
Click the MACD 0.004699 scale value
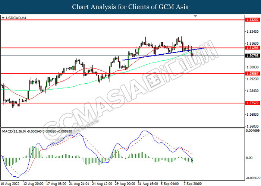coord(253,131)
